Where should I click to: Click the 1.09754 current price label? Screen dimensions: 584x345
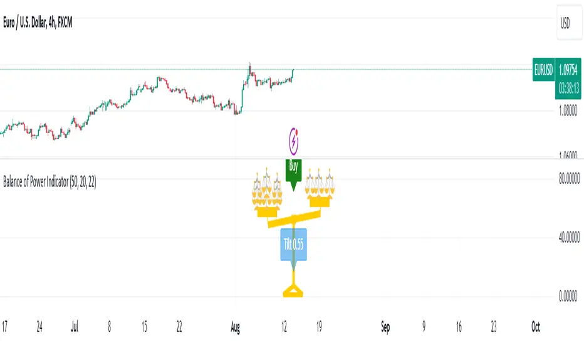[568, 70]
